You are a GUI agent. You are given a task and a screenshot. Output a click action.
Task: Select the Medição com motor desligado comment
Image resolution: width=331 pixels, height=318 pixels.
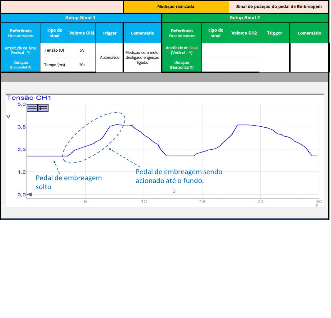[142, 58]
